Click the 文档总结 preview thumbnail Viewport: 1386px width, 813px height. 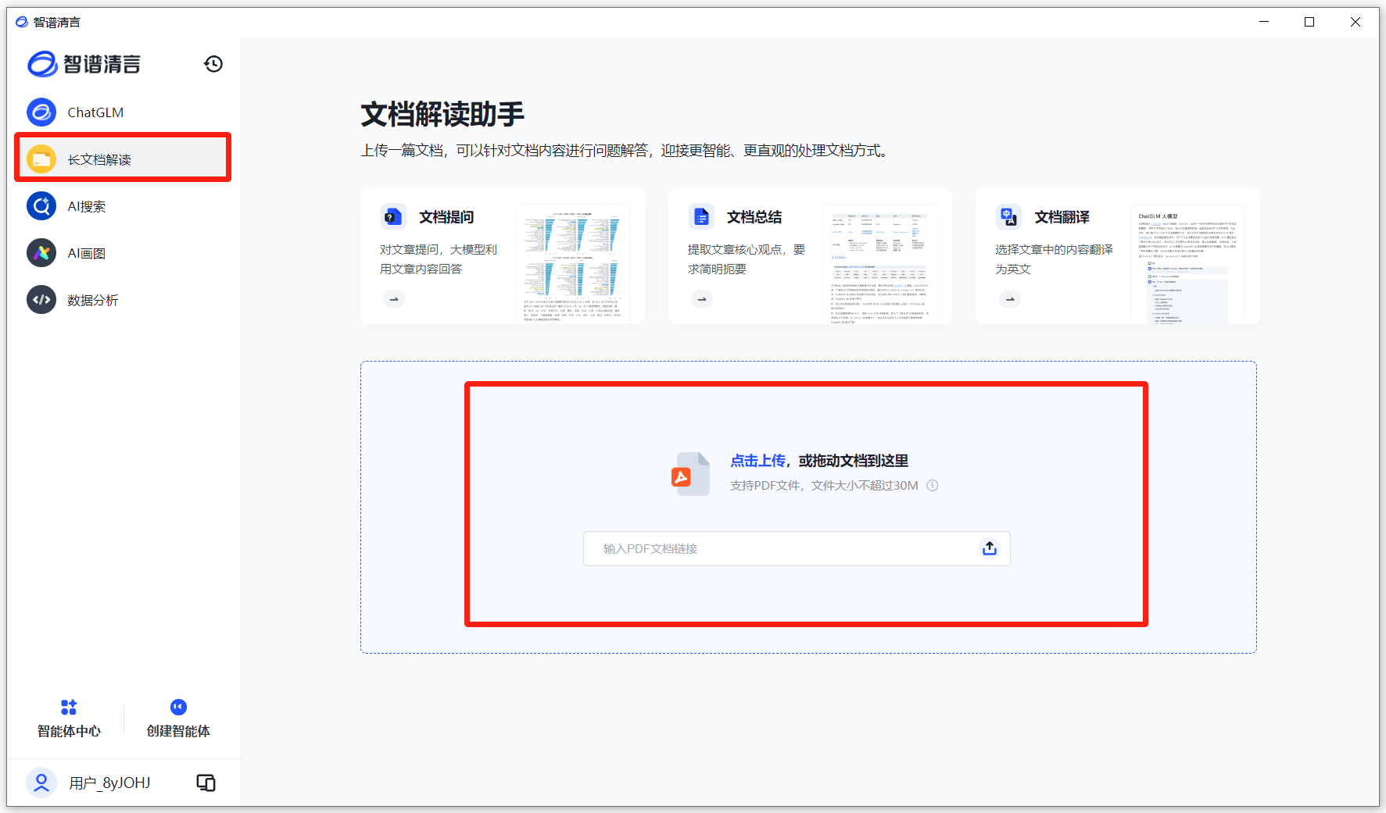point(879,265)
